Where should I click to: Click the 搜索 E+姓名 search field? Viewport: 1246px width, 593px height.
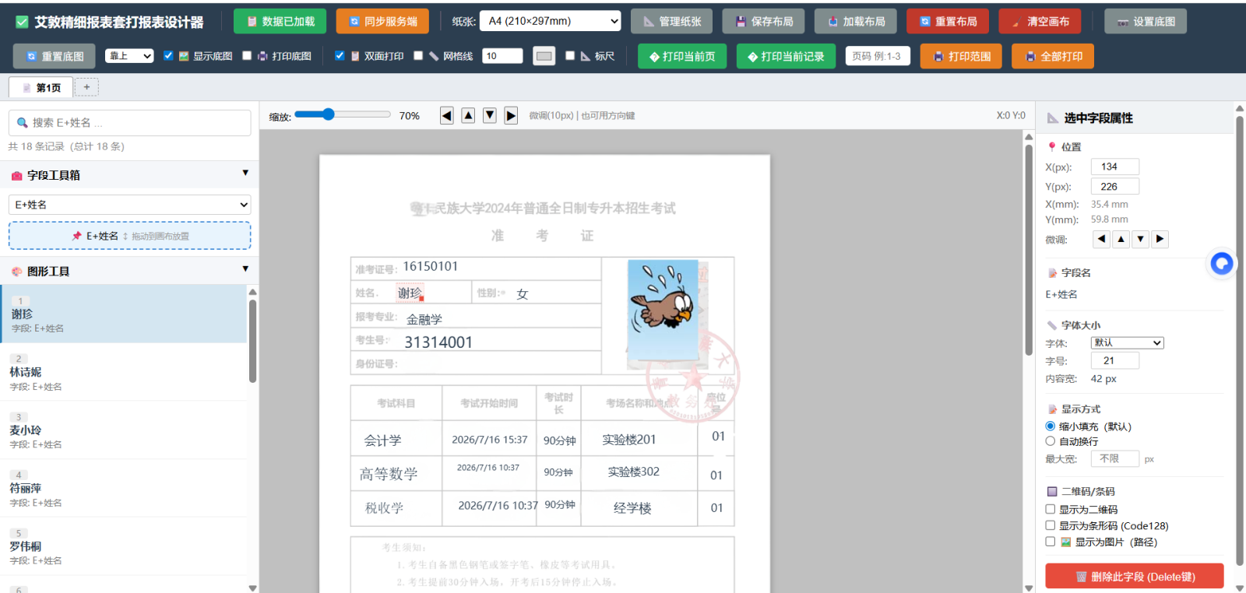pyautogui.click(x=129, y=123)
